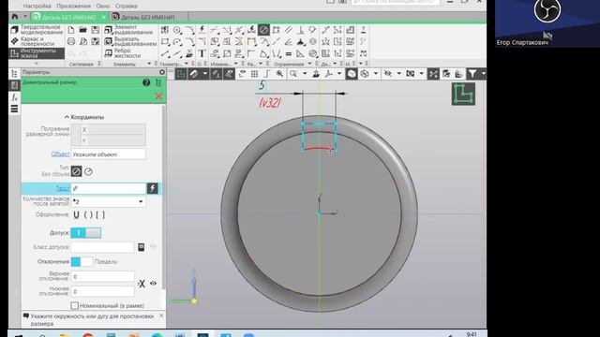The height and width of the screenshot is (337, 600).
Task: Exit sketch mode via green sketch icon
Action: point(463,94)
